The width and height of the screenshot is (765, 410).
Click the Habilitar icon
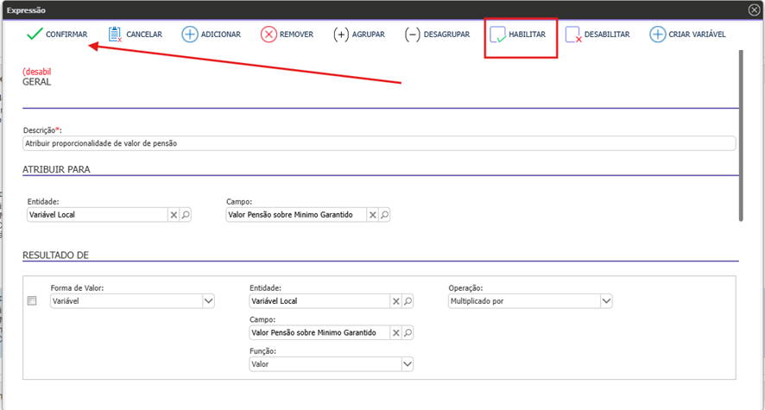coord(498,35)
